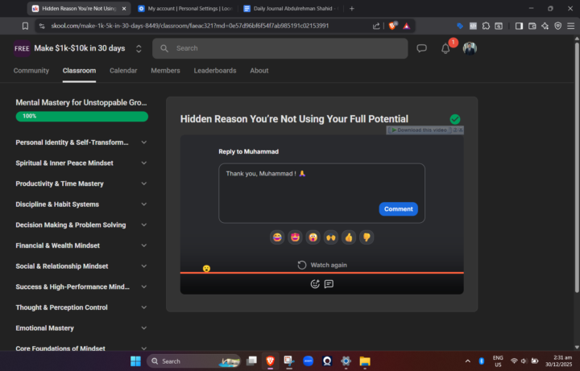Click the skool search field
580x371 pixels.
pos(280,48)
